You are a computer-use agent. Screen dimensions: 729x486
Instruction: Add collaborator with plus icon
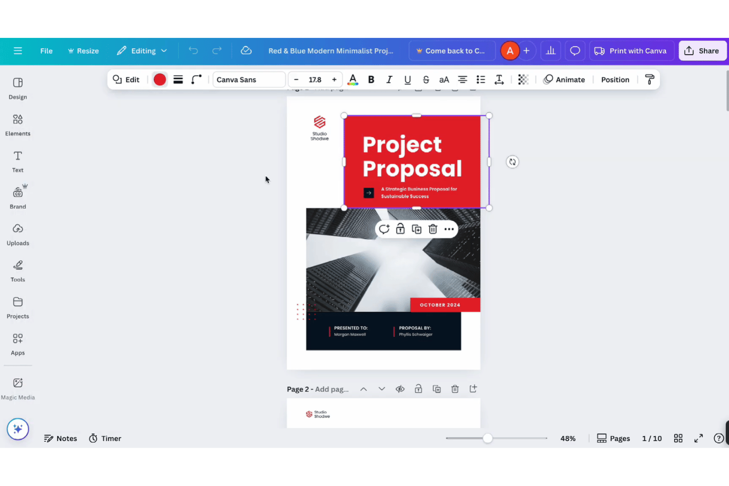pos(526,51)
